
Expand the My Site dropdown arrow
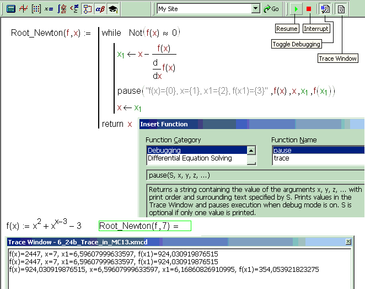pos(256,9)
